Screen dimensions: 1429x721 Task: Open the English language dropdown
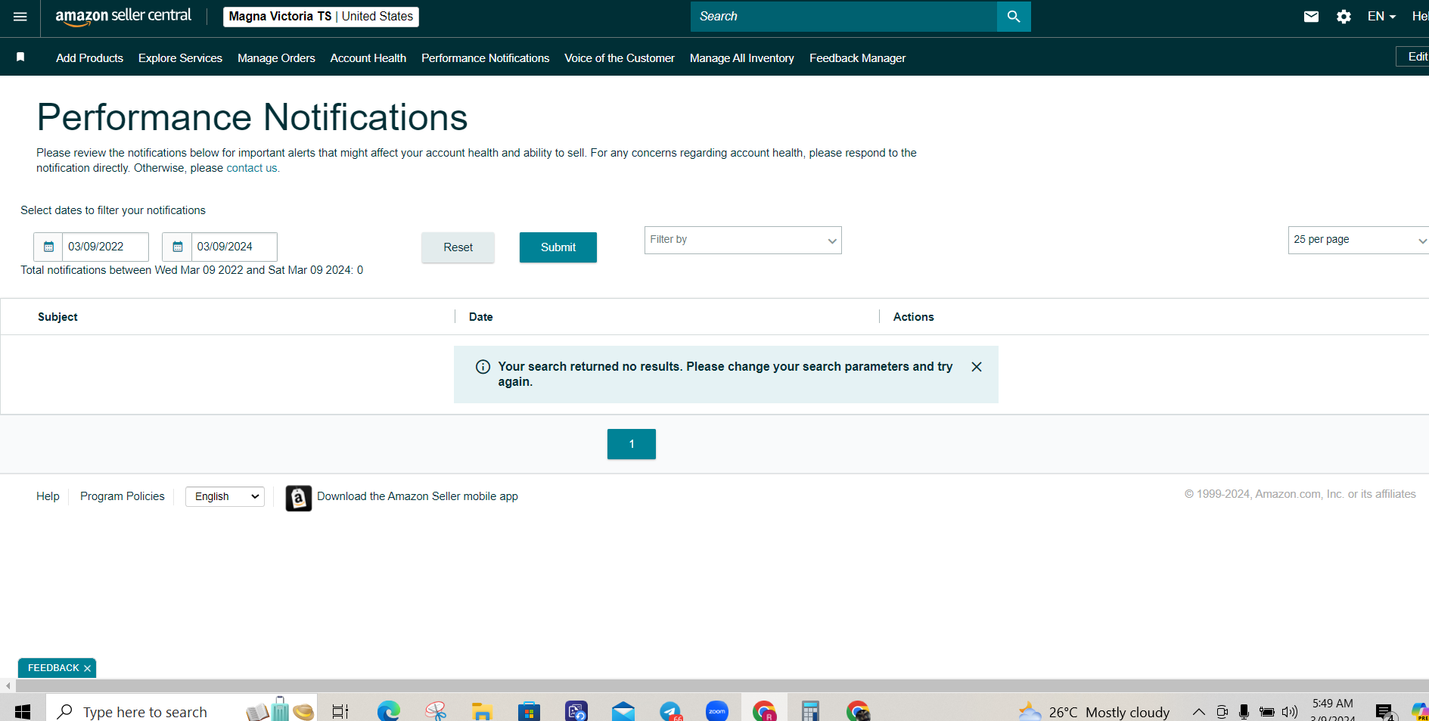click(225, 496)
